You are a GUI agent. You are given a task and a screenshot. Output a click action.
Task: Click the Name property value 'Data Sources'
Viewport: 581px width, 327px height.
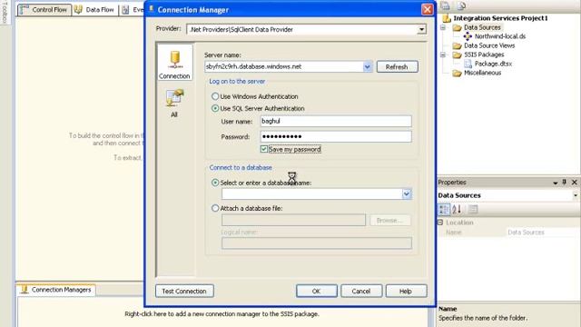pos(526,233)
